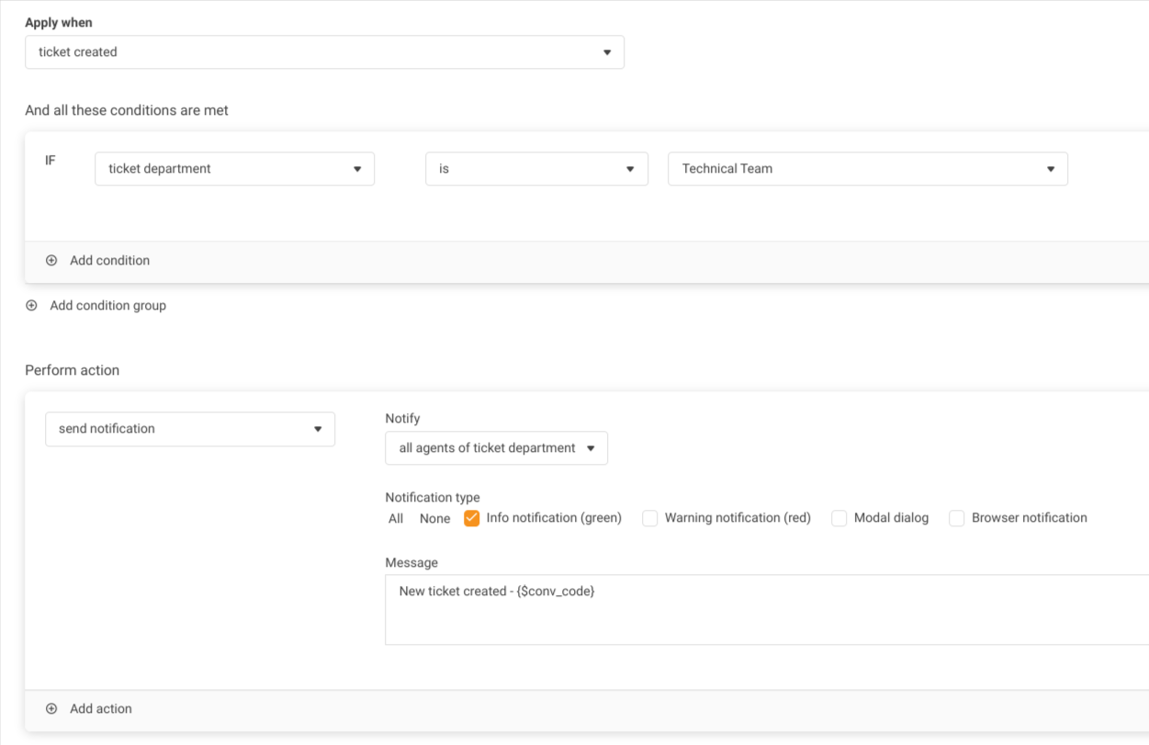This screenshot has width=1149, height=745.
Task: Open the ticket department condition dropdown
Action: tap(234, 169)
